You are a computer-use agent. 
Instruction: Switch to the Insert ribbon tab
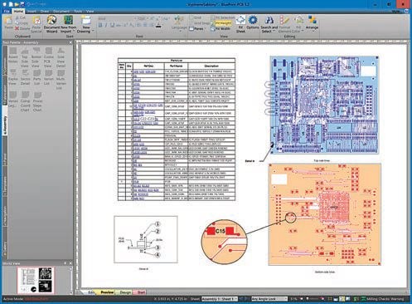click(32, 12)
